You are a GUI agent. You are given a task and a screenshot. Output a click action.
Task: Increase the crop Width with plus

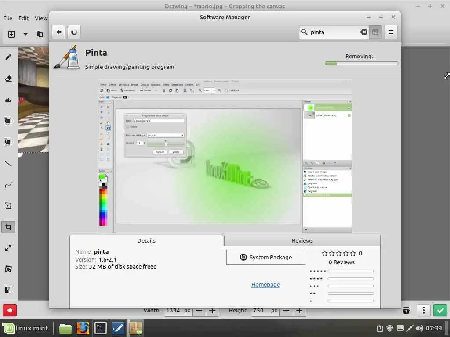212,311
